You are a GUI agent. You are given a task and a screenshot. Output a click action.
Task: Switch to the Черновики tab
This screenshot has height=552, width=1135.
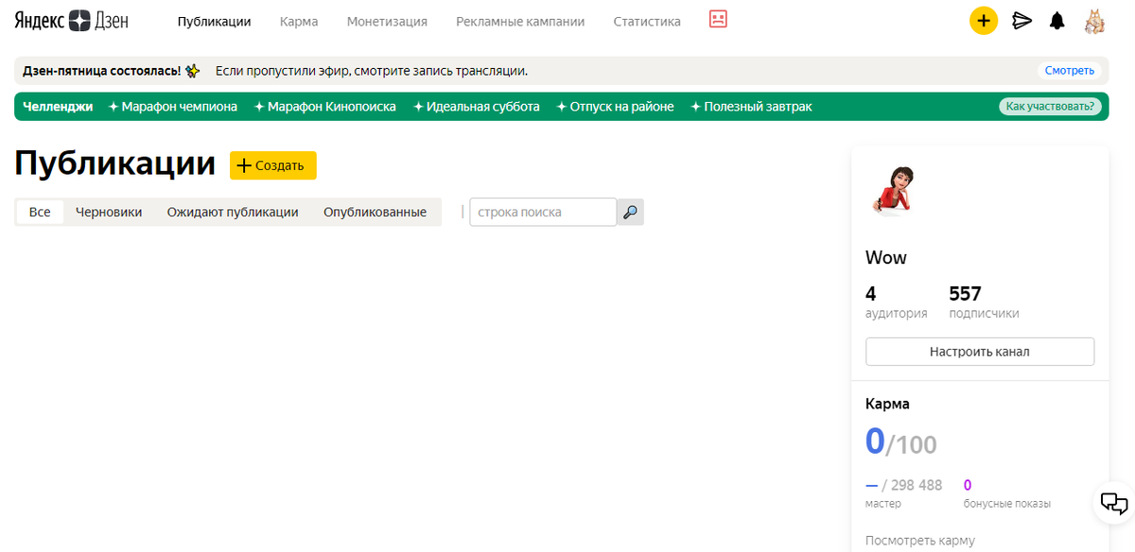[x=109, y=212]
